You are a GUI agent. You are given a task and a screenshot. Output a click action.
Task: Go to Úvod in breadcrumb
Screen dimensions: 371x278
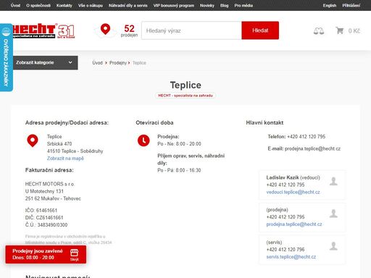click(x=98, y=63)
